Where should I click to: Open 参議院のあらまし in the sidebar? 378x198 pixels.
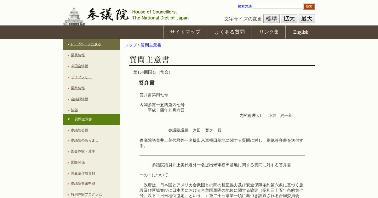click(x=85, y=140)
